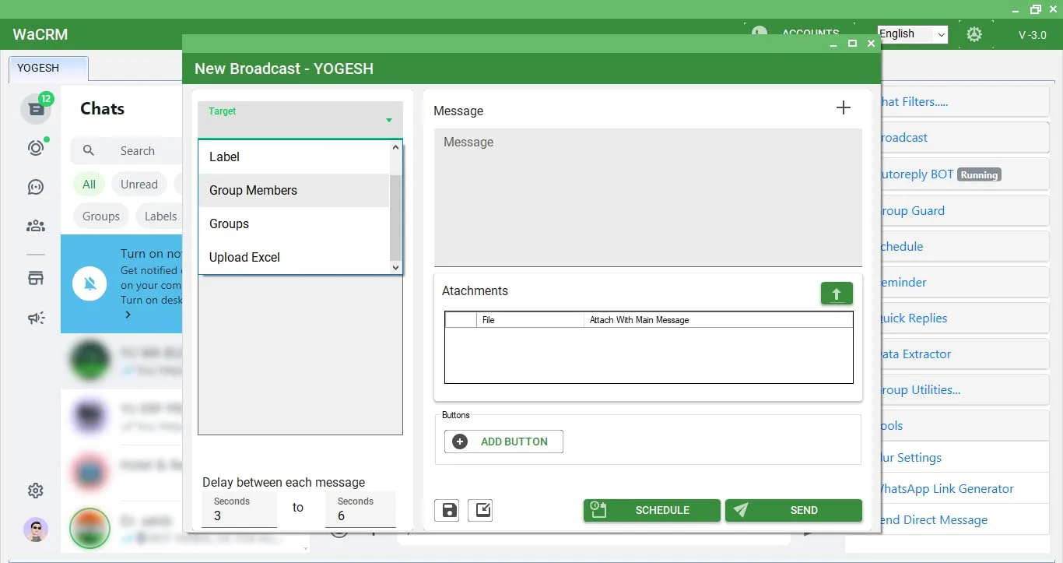
Task: Open the Status icon in sidebar
Action: pos(36,148)
